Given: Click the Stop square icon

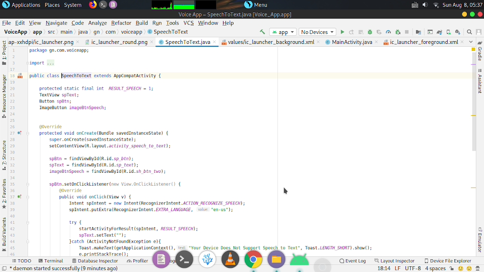Looking at the screenshot, I should pyautogui.click(x=407, y=32).
